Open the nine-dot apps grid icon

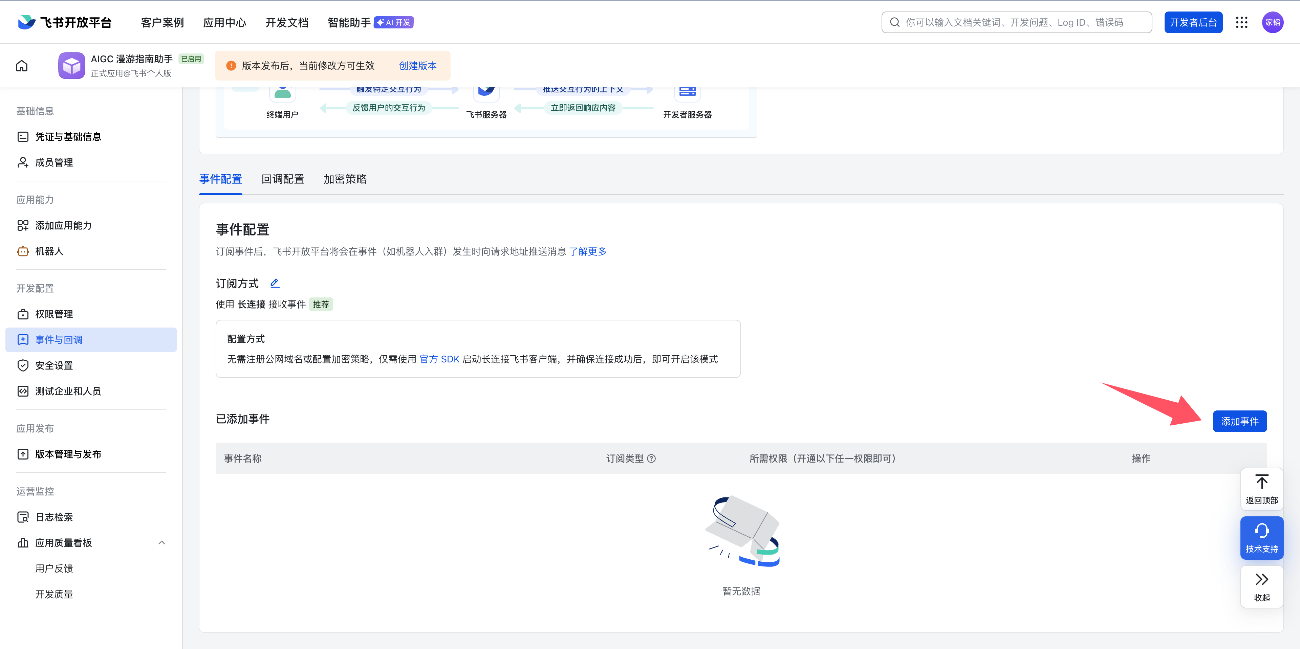point(1241,22)
